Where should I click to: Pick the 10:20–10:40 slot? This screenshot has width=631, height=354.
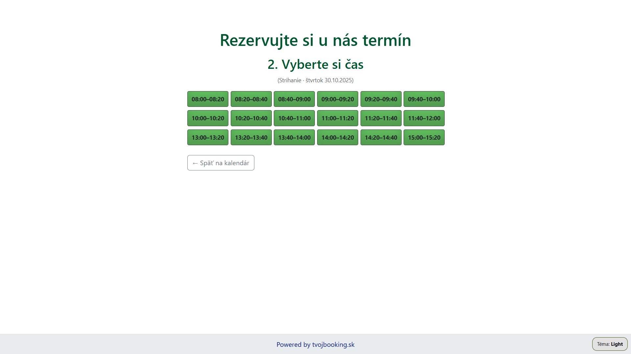tap(251, 118)
